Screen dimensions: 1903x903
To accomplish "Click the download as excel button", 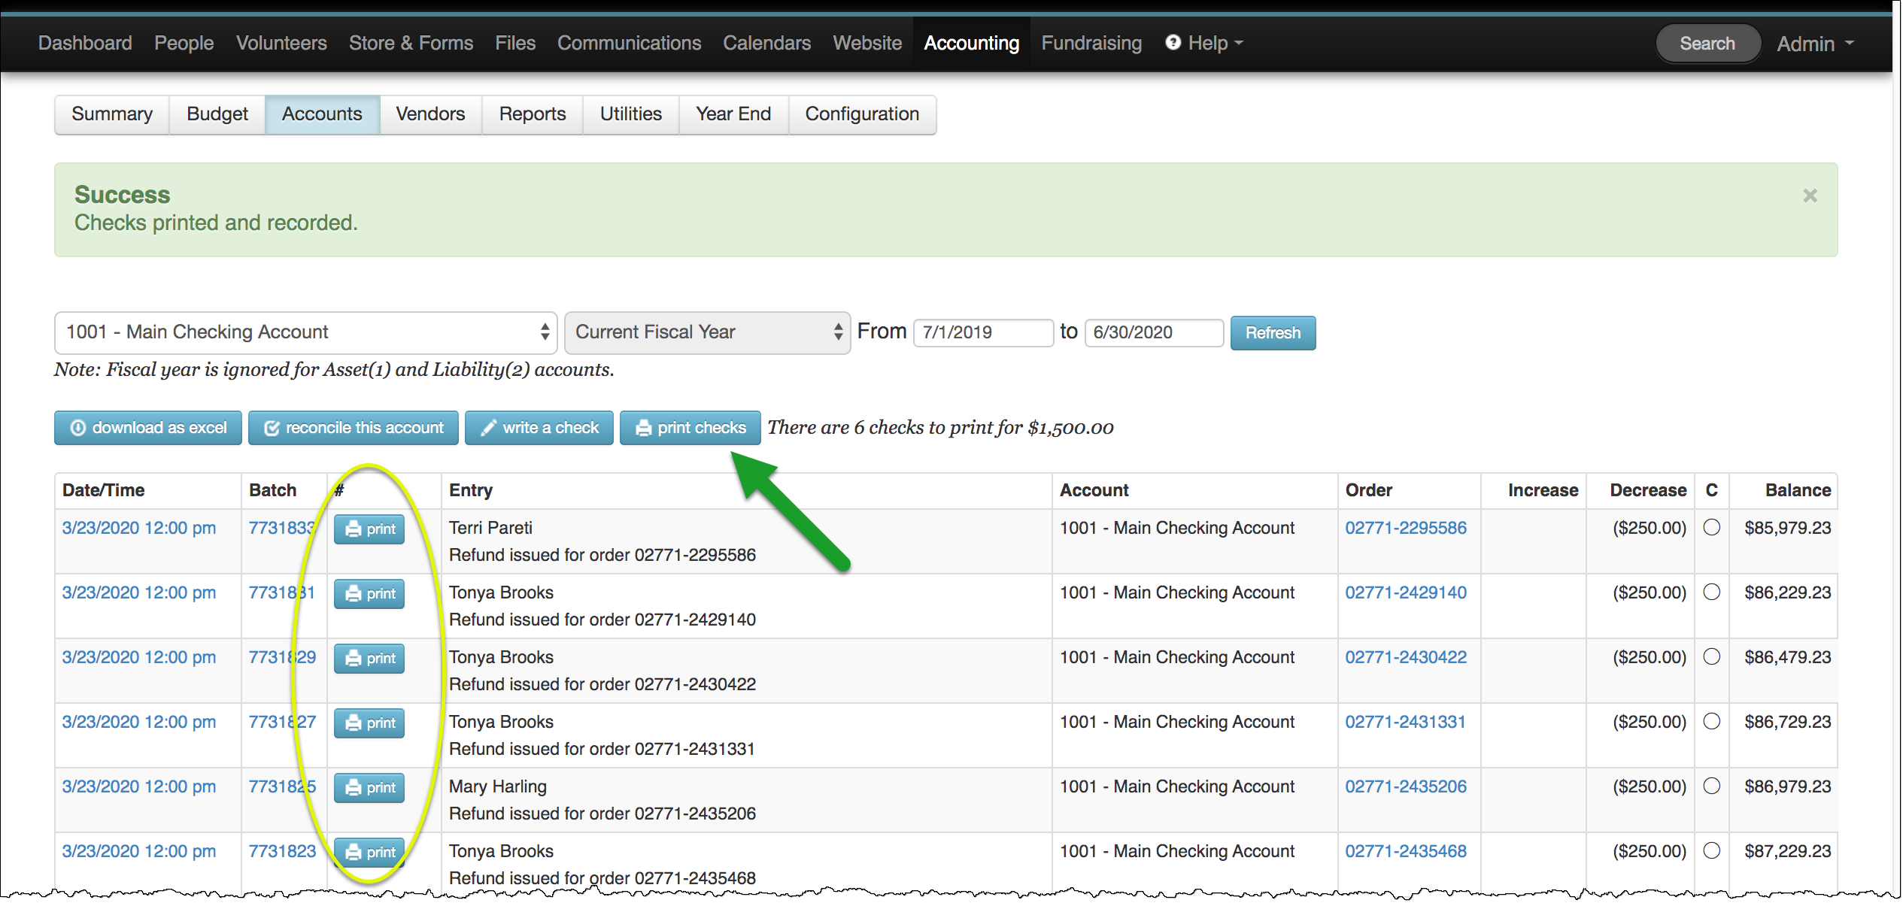I will (x=148, y=428).
